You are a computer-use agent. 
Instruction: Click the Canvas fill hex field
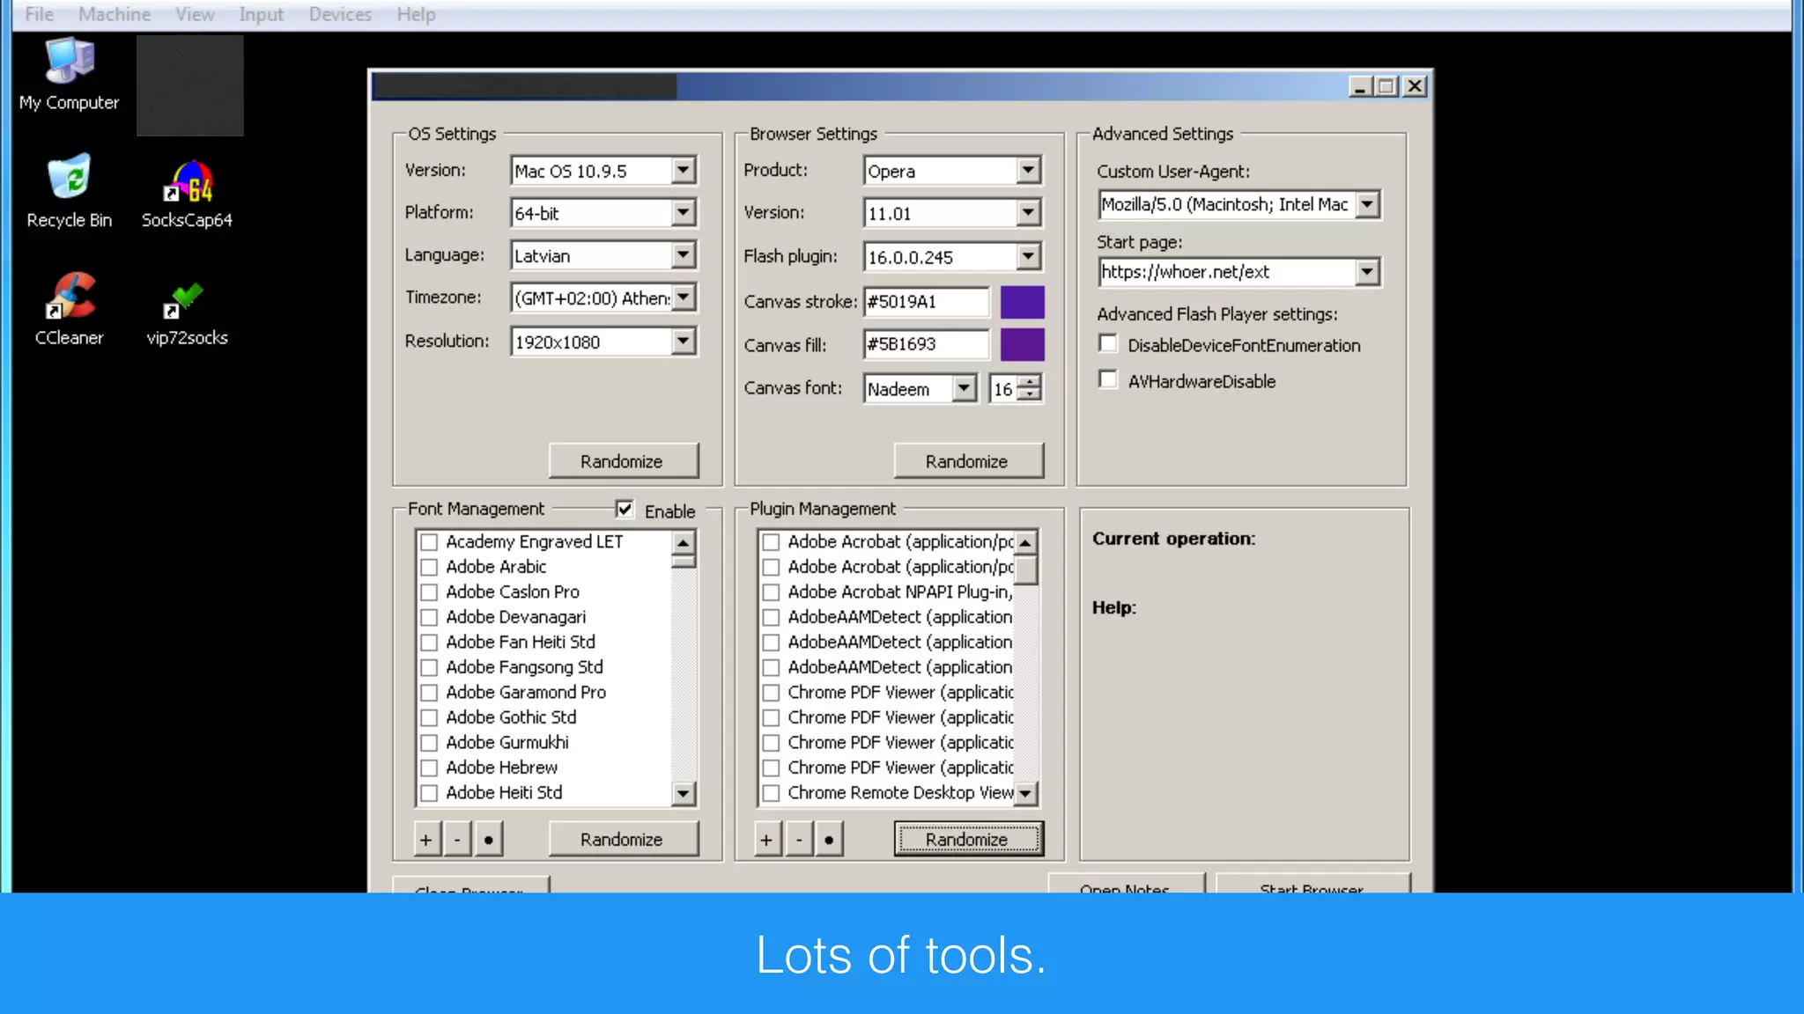pos(926,345)
